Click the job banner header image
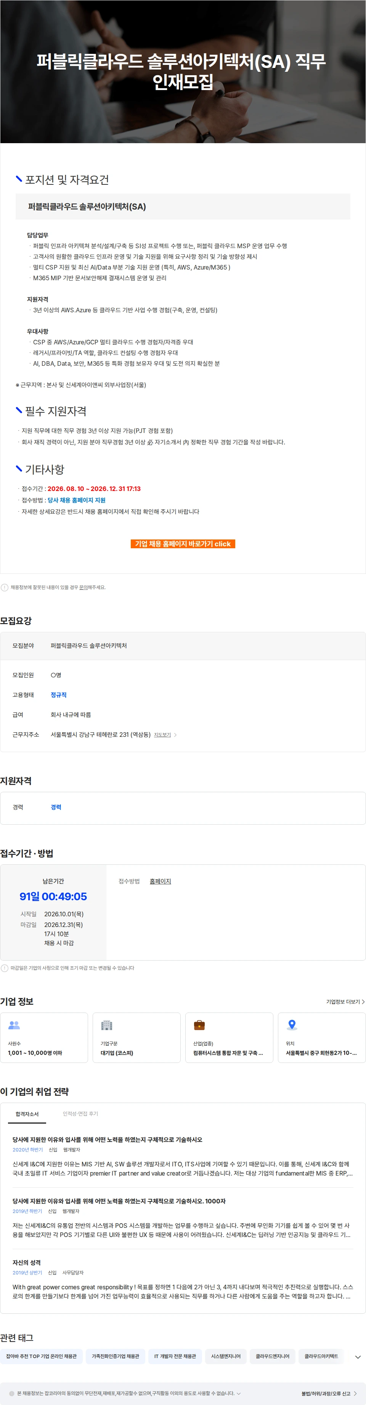Viewport: 366px width, 1405px height. pos(183,71)
